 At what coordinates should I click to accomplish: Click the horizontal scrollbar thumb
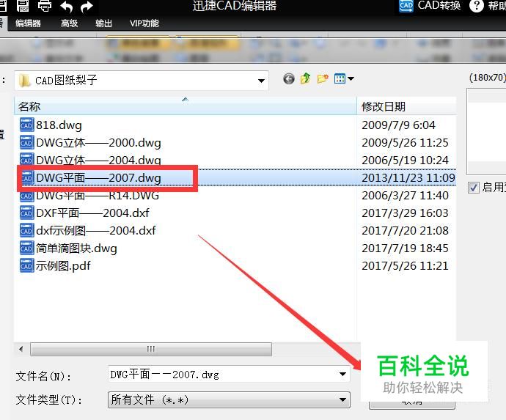151,349
